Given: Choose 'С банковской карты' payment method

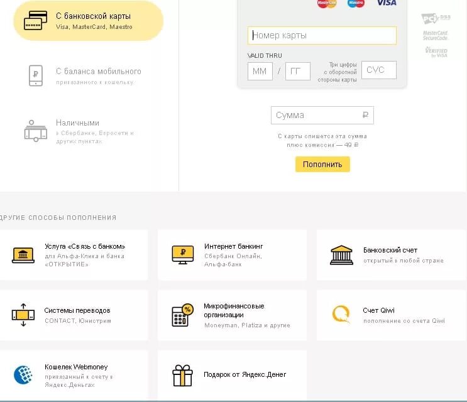Looking at the screenshot, I should pos(89,21).
